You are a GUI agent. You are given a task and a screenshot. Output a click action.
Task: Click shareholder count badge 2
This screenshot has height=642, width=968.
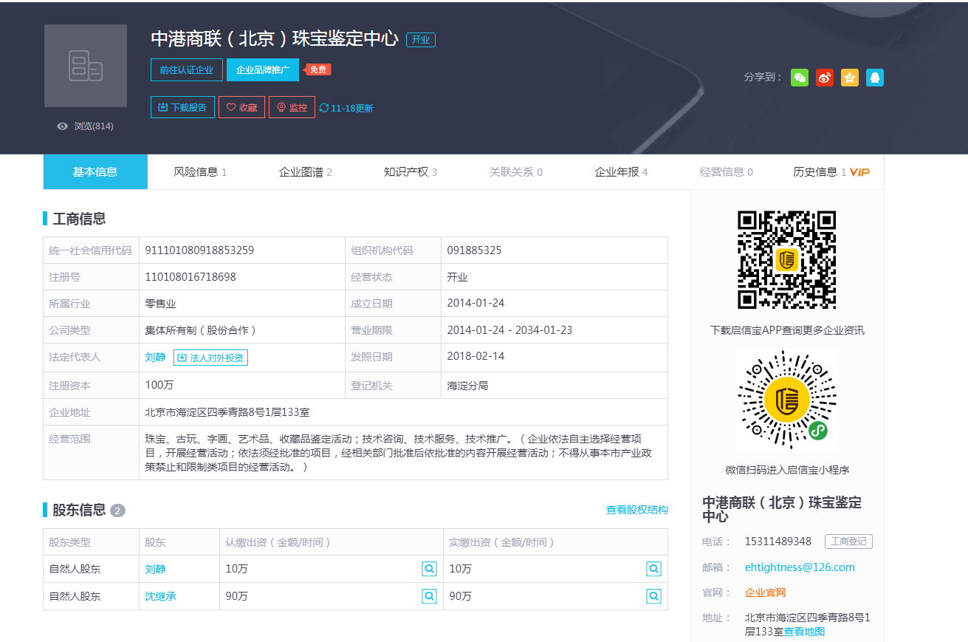pos(117,510)
